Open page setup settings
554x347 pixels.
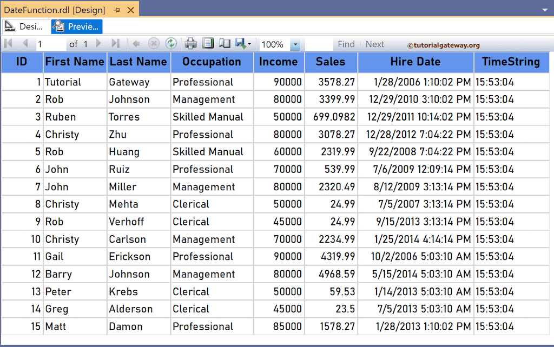(225, 44)
